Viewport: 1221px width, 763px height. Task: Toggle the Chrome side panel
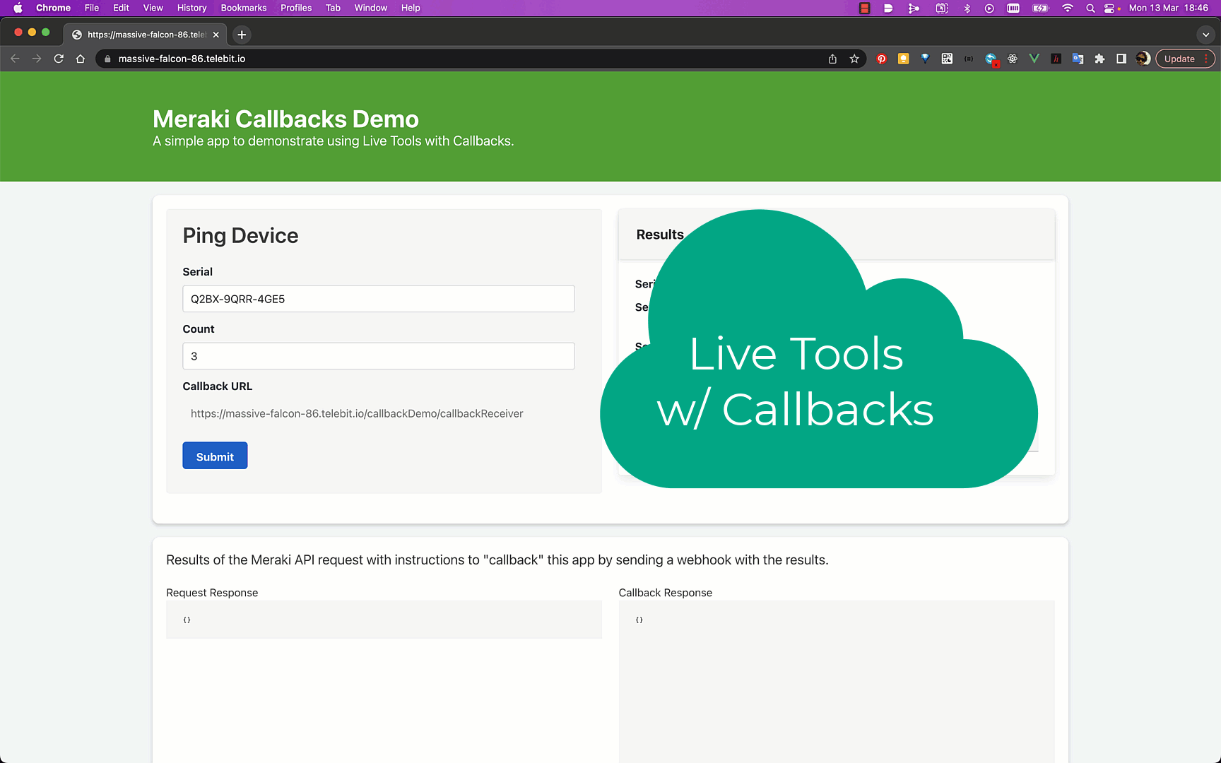pyautogui.click(x=1121, y=59)
